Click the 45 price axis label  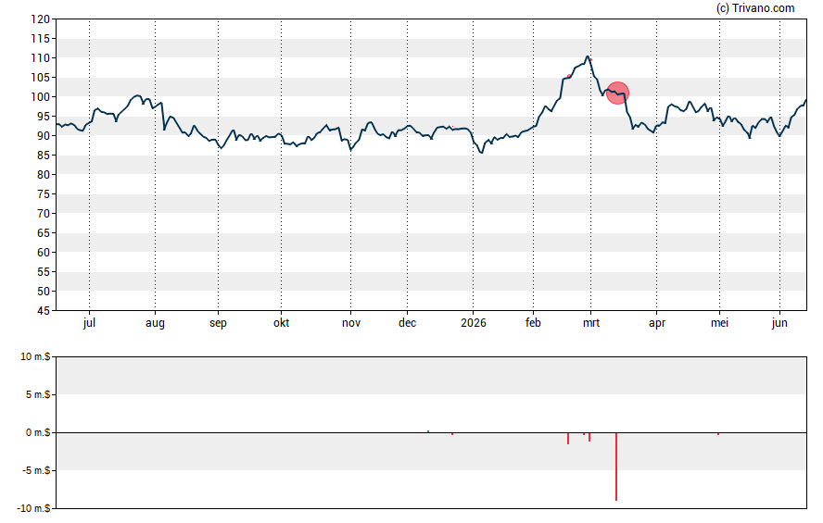click(43, 311)
